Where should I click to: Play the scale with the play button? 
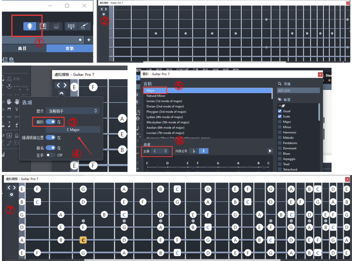click(270, 151)
